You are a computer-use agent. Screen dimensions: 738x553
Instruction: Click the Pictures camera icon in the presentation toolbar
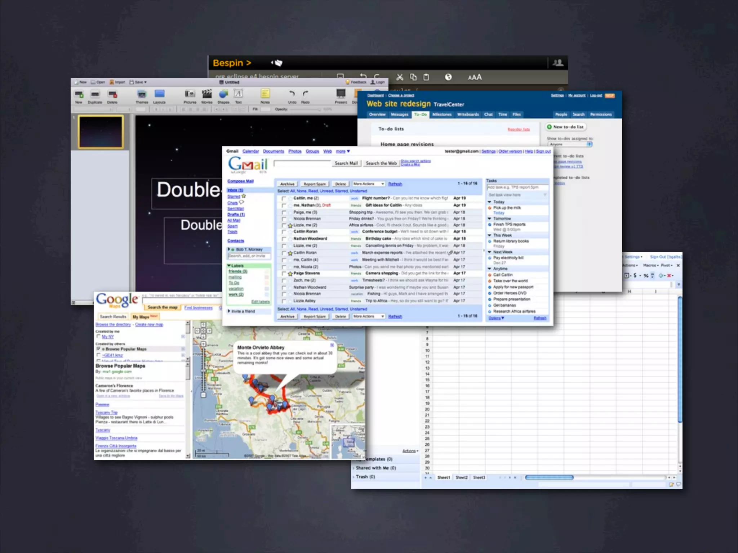point(190,94)
